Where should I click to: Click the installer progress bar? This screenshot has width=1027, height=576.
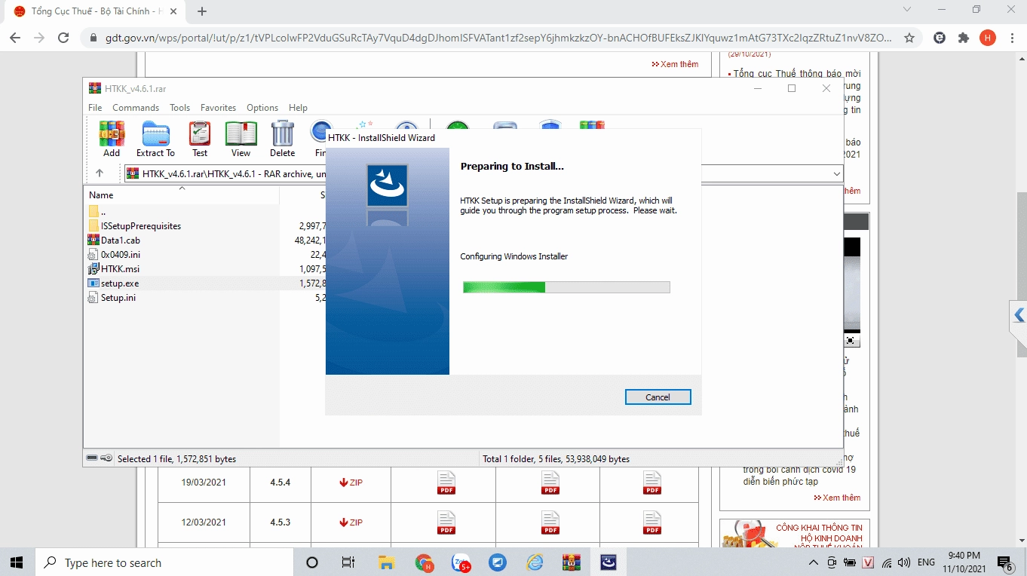pyautogui.click(x=566, y=287)
